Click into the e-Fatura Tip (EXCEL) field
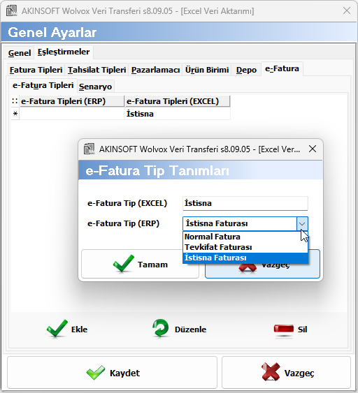The width and height of the screenshot is (358, 393). [x=245, y=203]
